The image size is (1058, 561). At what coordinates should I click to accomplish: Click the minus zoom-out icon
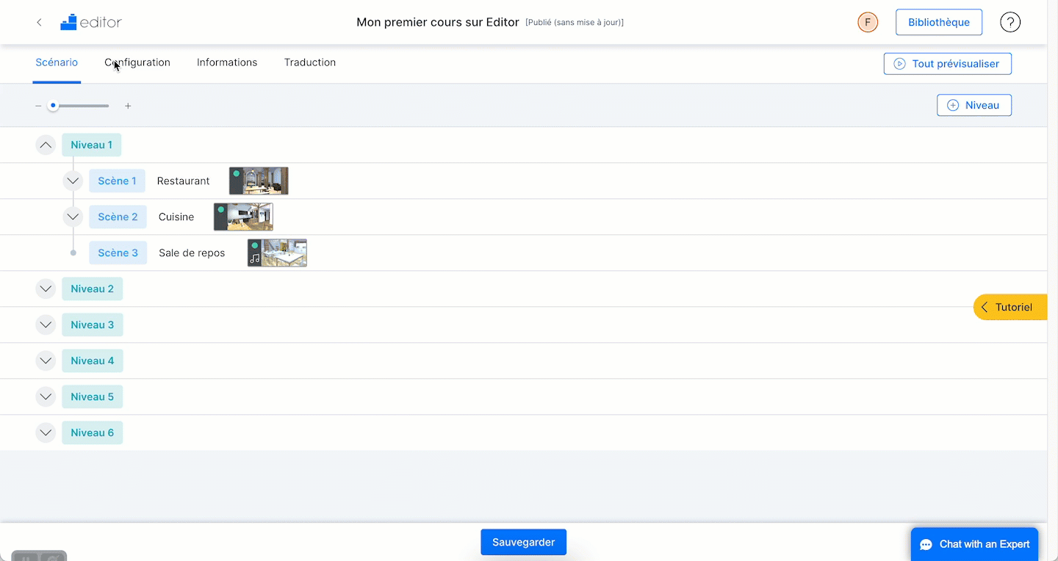38,106
